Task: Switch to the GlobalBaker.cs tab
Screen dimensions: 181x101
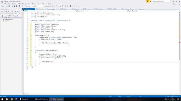Action: click(x=39, y=9)
